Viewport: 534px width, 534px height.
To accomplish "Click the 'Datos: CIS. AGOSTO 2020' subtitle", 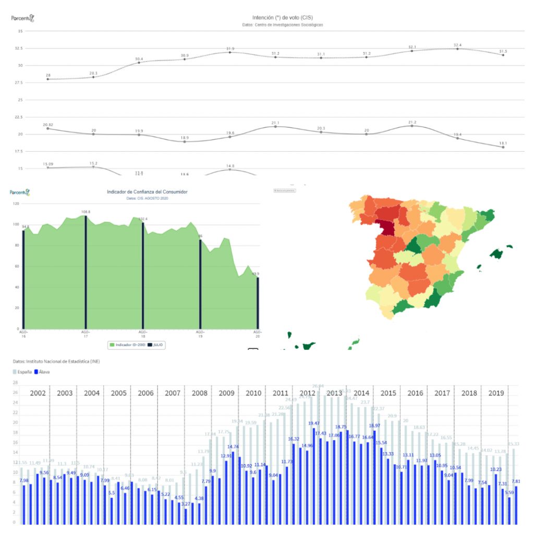I will coord(147,198).
